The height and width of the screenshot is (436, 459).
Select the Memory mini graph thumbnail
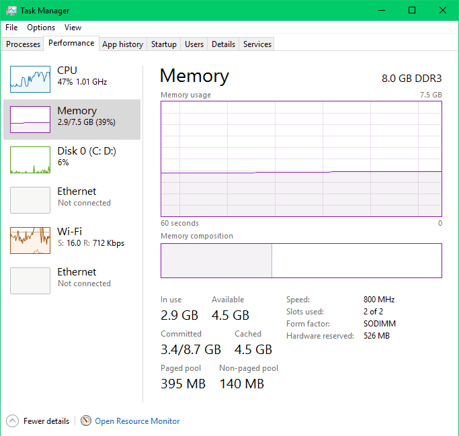click(30, 120)
